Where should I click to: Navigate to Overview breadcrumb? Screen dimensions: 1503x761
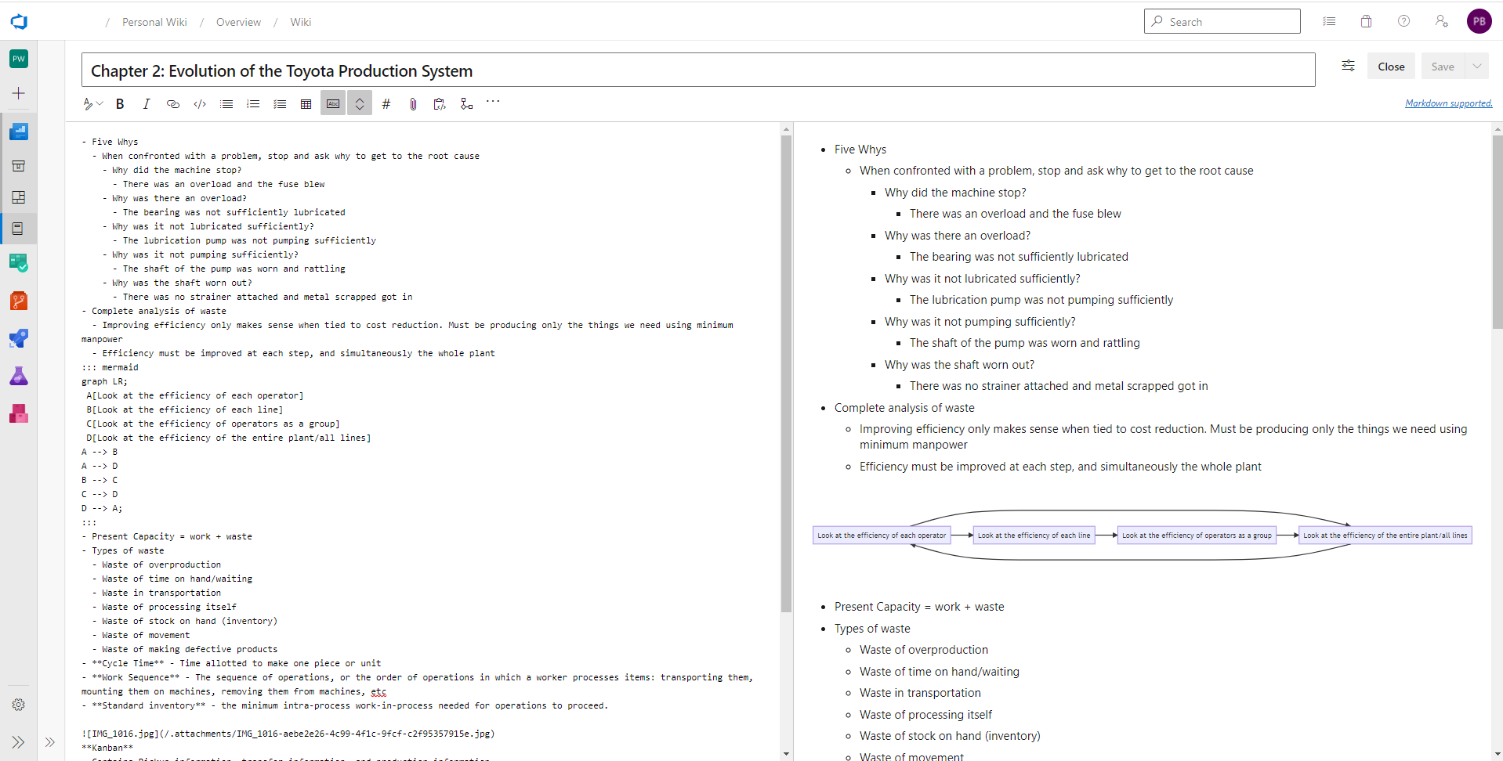tap(238, 22)
